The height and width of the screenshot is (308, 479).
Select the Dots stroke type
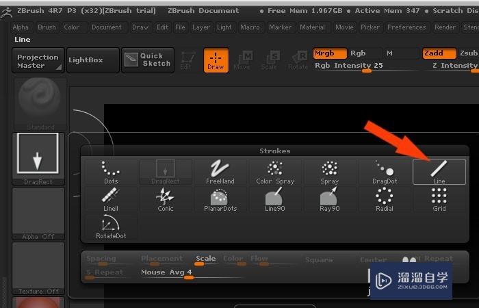click(111, 172)
